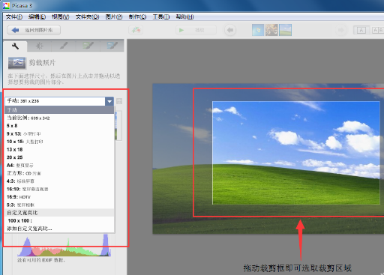Click the color histogram graph
Image resolution: width=384 pixels, height=275 pixels.
(x=64, y=246)
